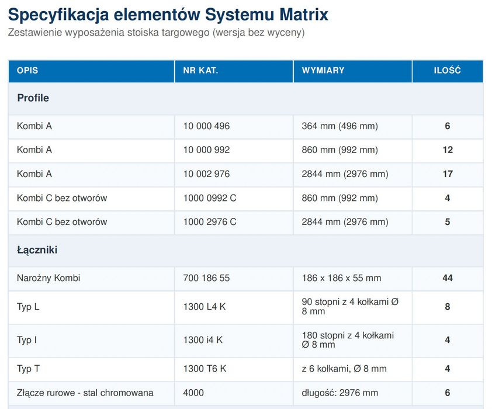The image size is (492, 409).
Task: Select the Typ I connector cell
Action: [91, 341]
